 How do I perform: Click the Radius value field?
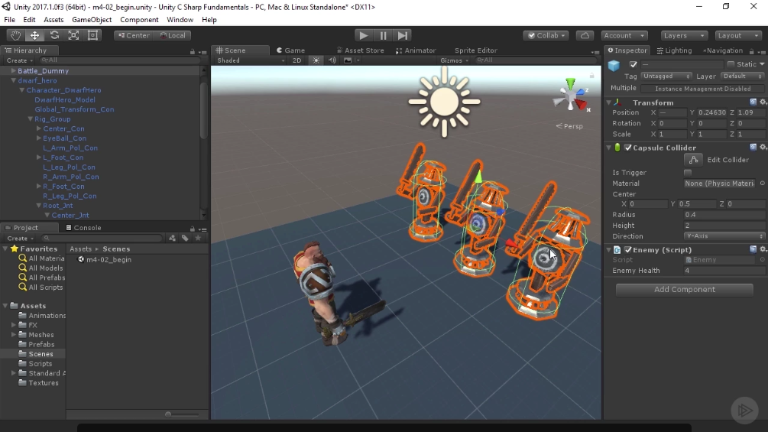click(x=724, y=215)
